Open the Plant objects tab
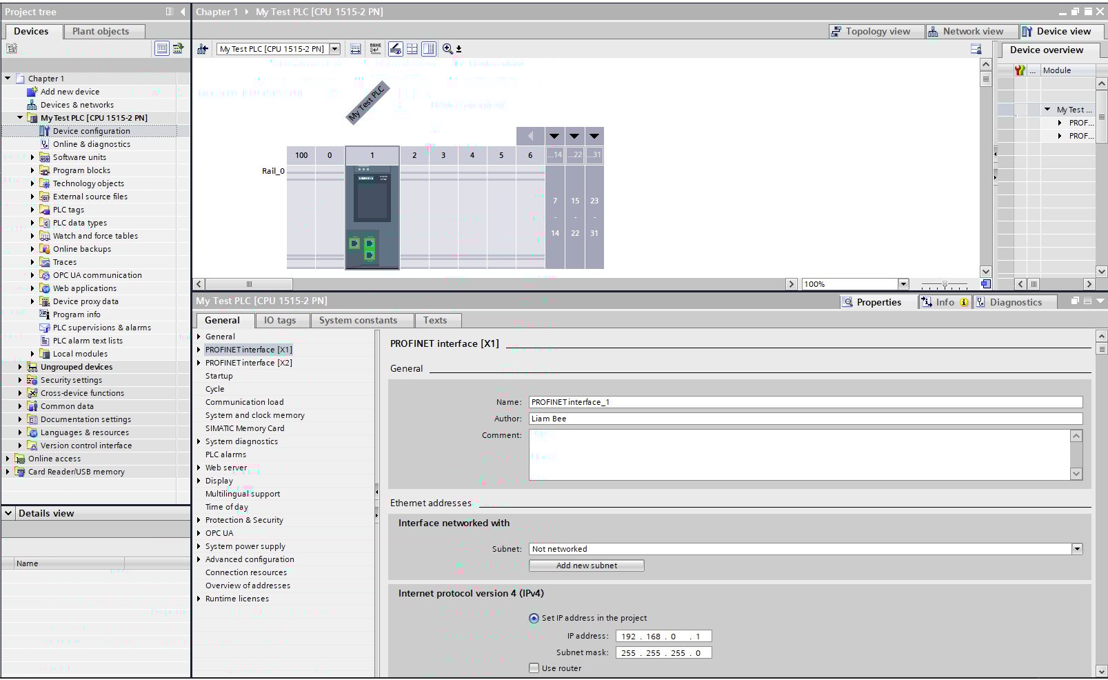Viewport: 1108px width, 680px height. (x=104, y=31)
